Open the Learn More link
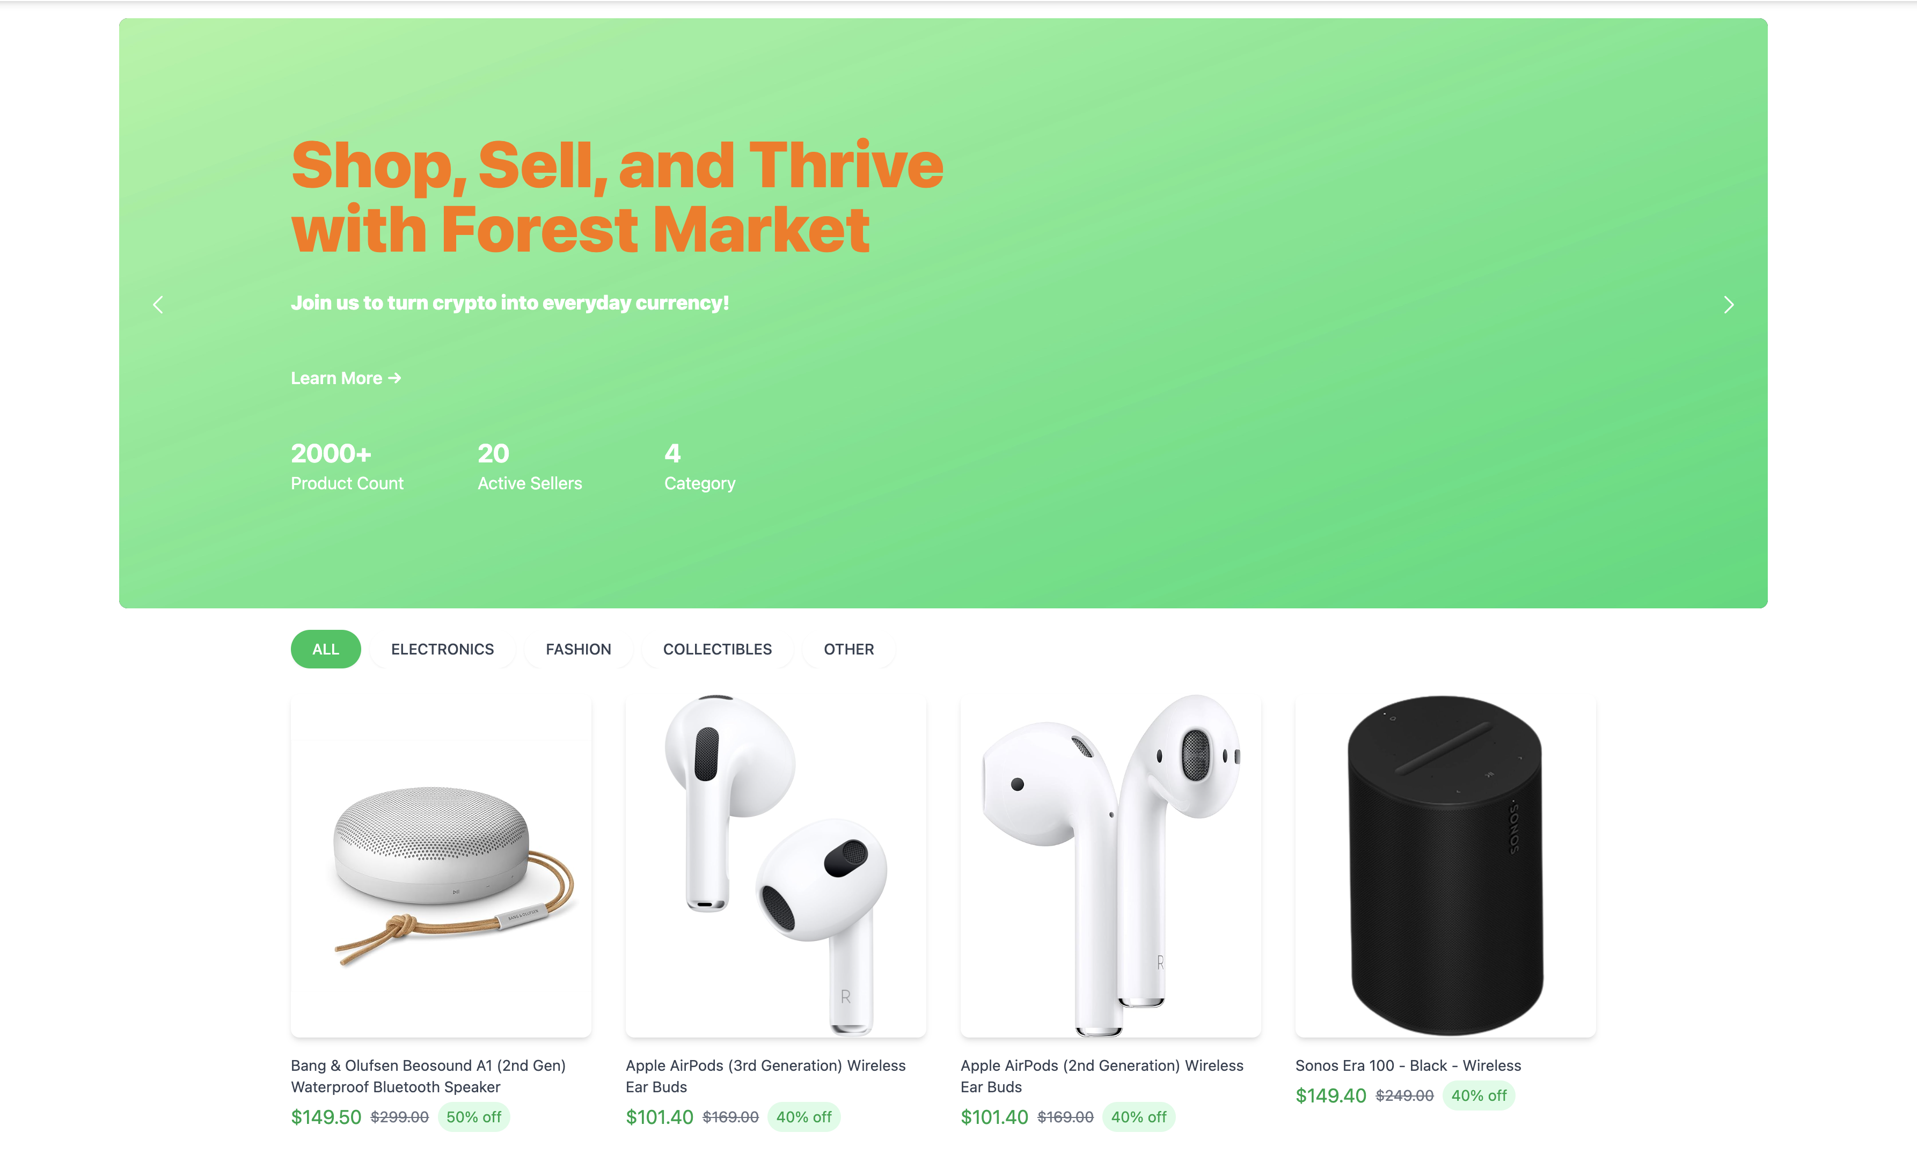Screen dimensions: 1917x1162 pos(346,378)
